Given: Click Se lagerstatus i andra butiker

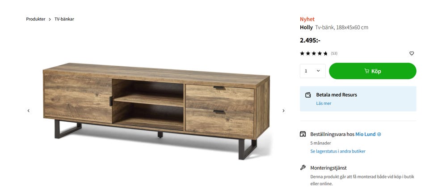Looking at the screenshot, I should pyautogui.click(x=338, y=151).
